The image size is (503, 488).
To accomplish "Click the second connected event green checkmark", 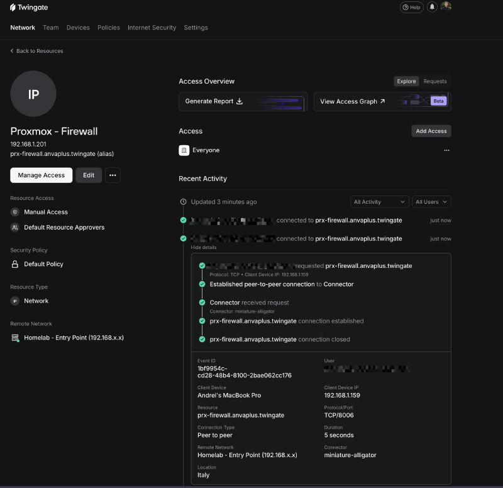I will pos(183,238).
